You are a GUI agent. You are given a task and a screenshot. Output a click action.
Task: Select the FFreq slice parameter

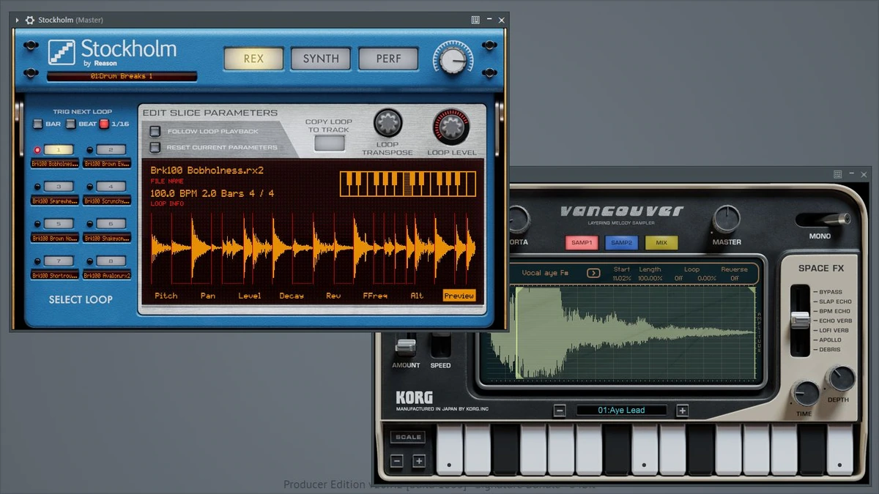pyautogui.click(x=375, y=296)
